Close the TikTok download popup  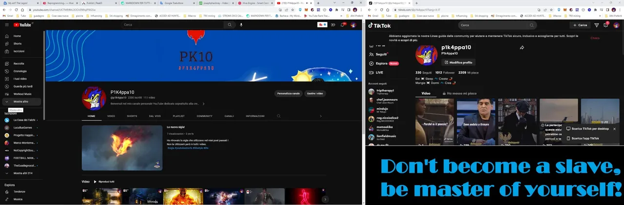point(614,129)
